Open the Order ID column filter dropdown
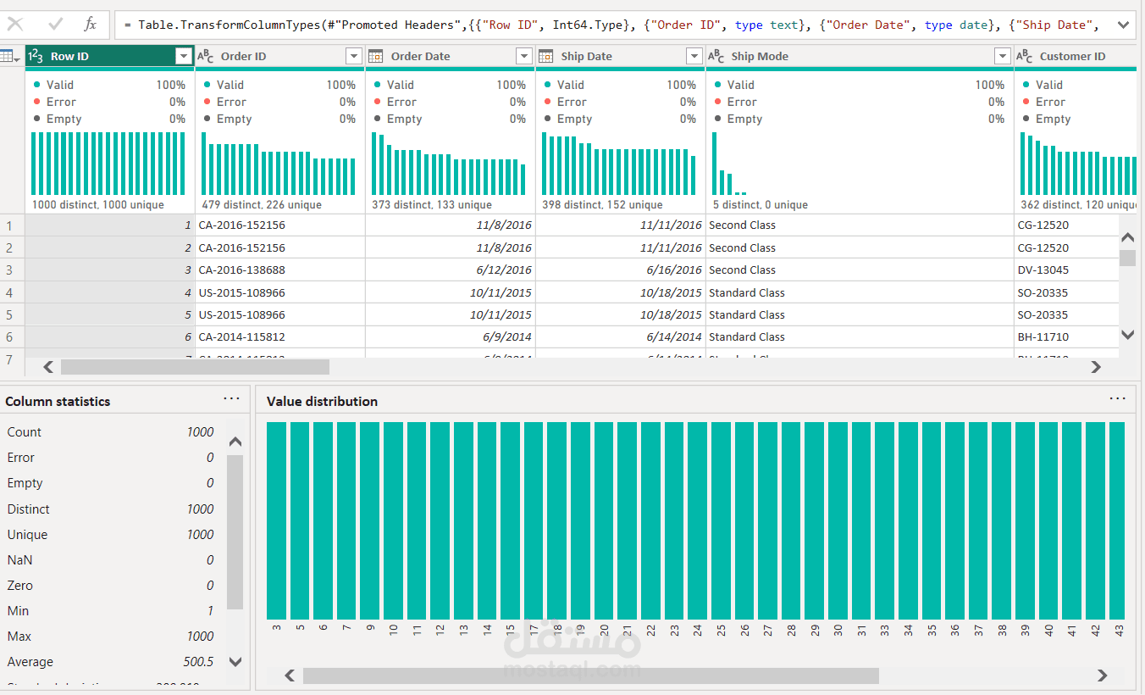Image resolution: width=1145 pixels, height=695 pixels. click(354, 57)
